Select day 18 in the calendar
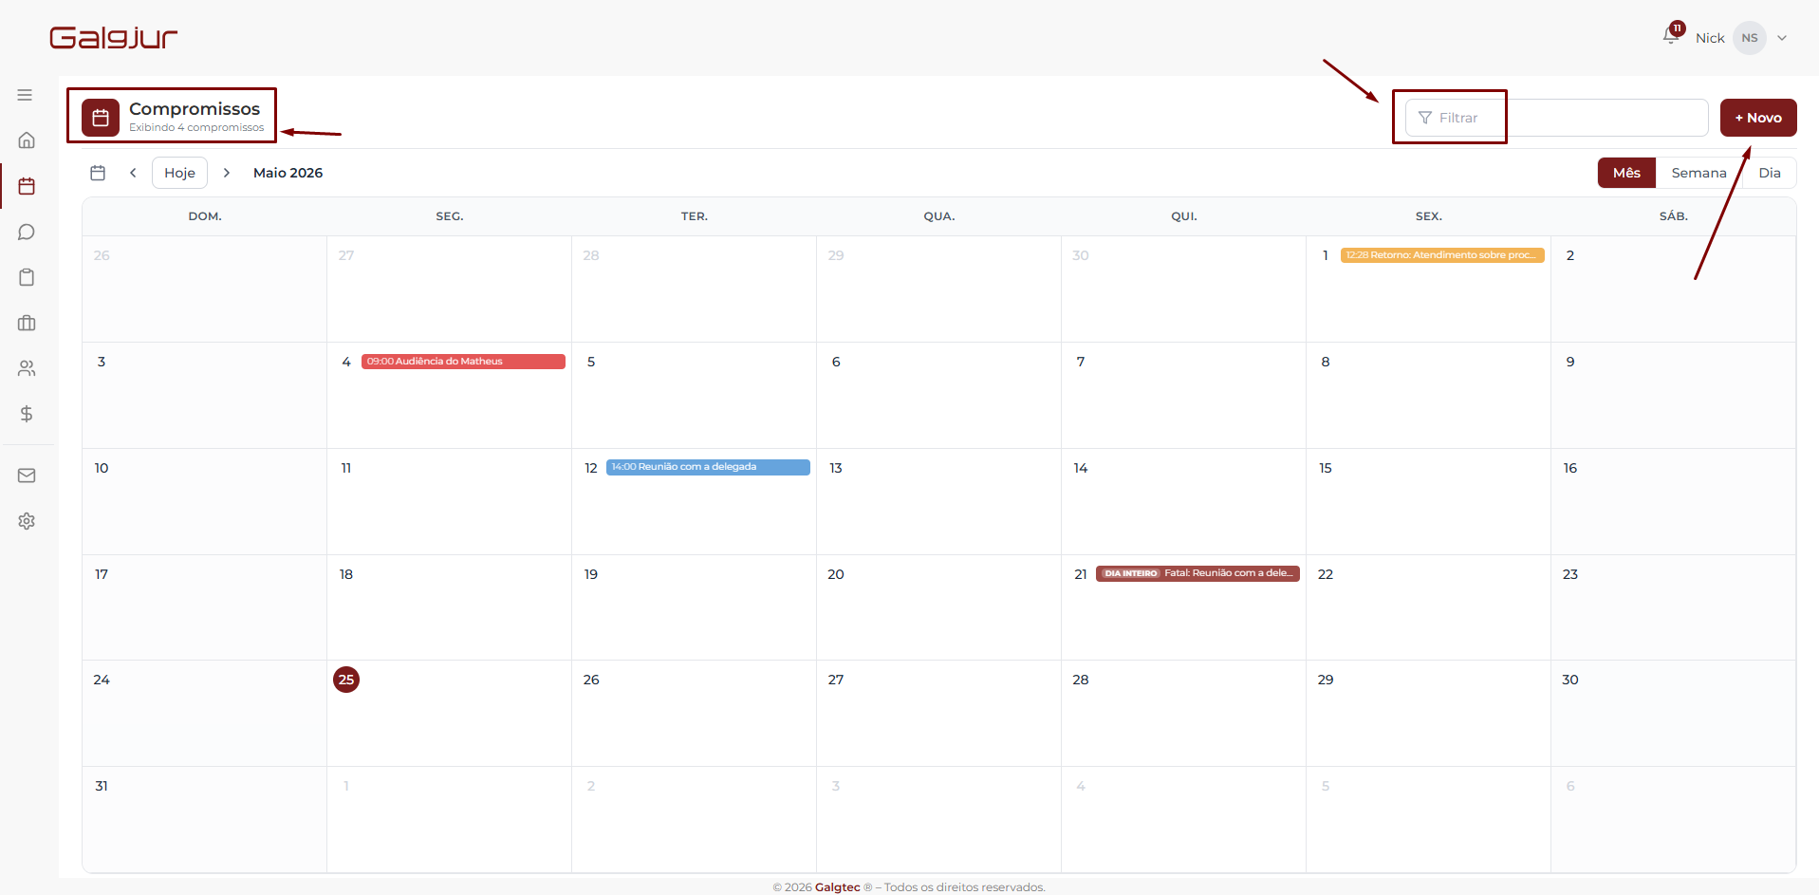1819x895 pixels. point(346,574)
